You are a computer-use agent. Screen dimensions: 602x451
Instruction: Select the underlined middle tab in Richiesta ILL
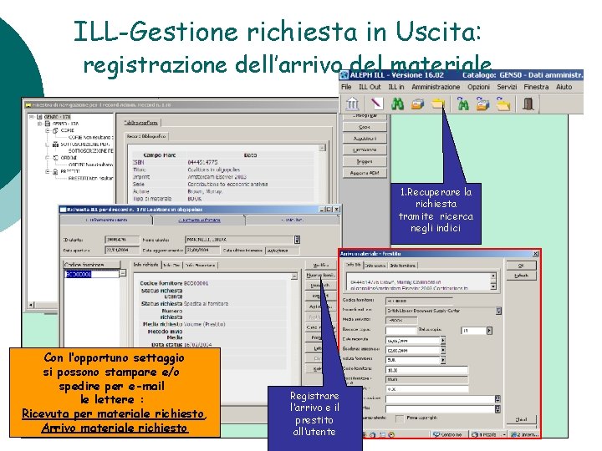199,220
